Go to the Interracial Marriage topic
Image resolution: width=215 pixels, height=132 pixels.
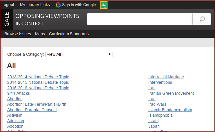pyautogui.click(x=166, y=77)
